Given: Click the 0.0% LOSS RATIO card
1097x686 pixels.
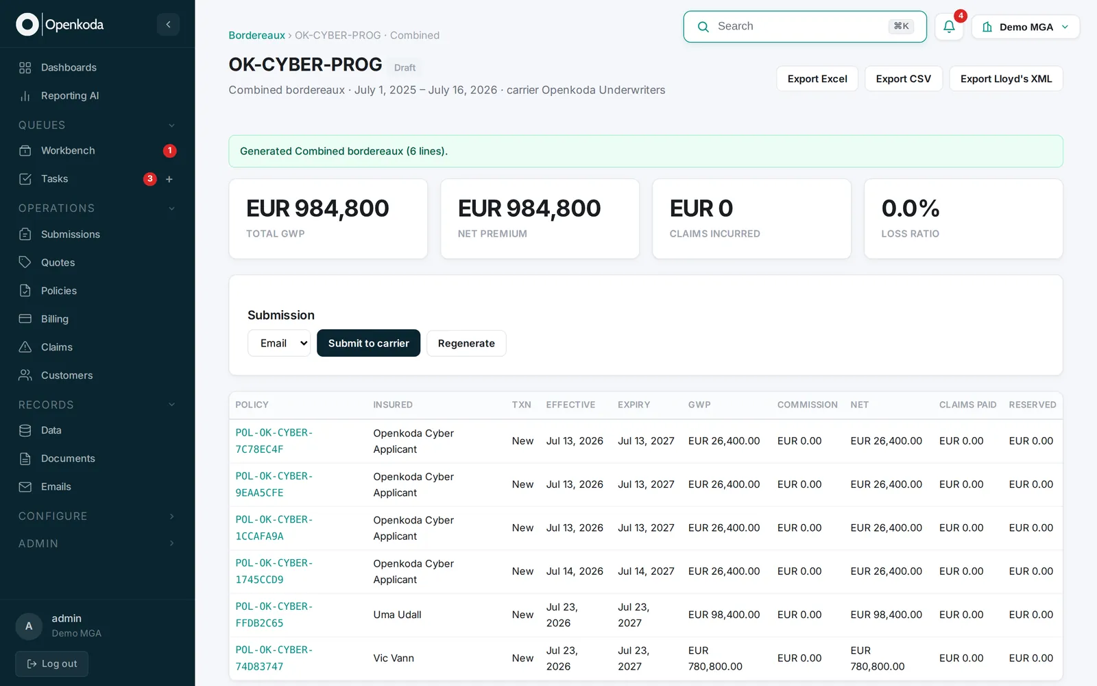Looking at the screenshot, I should (x=963, y=219).
